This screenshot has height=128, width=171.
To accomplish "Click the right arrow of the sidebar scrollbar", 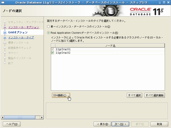I will click(x=42, y=117).
